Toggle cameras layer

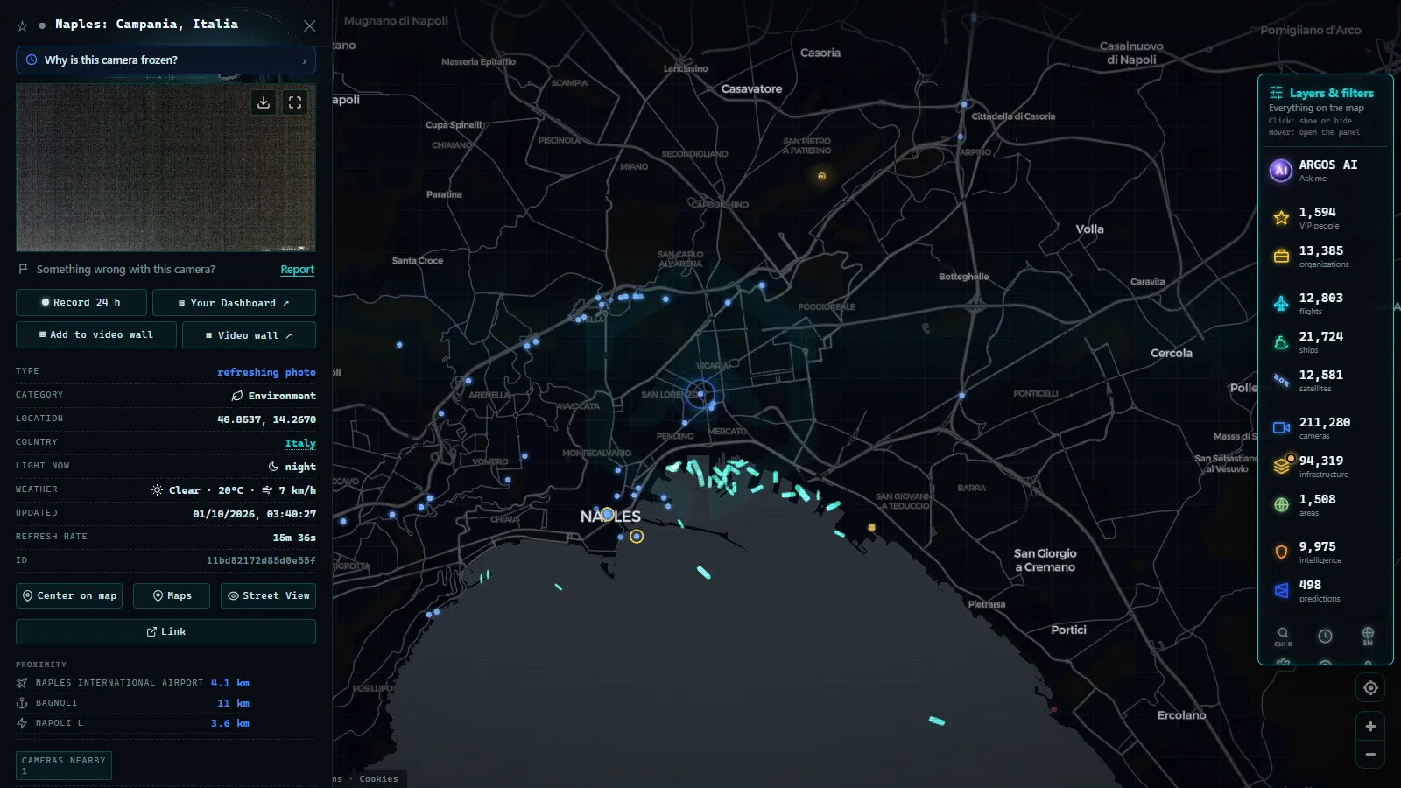(1325, 427)
